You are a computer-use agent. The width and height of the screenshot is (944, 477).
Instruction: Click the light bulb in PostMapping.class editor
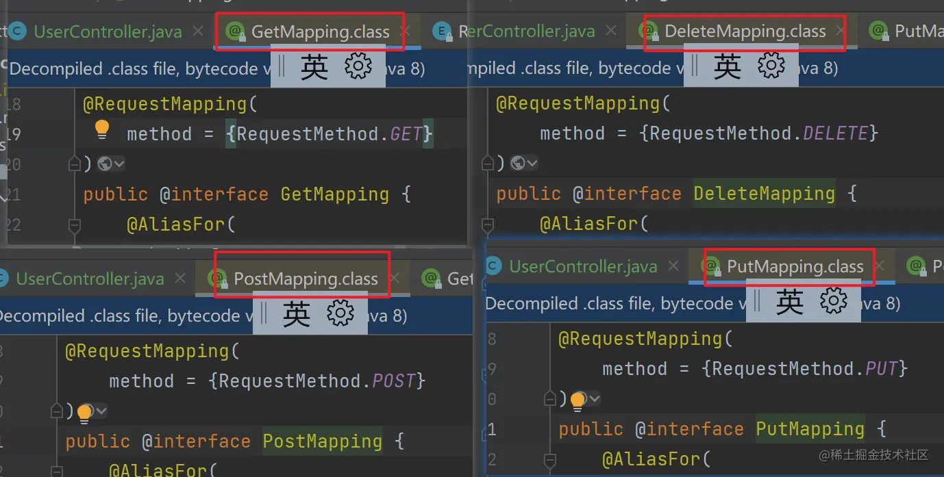tap(85, 413)
